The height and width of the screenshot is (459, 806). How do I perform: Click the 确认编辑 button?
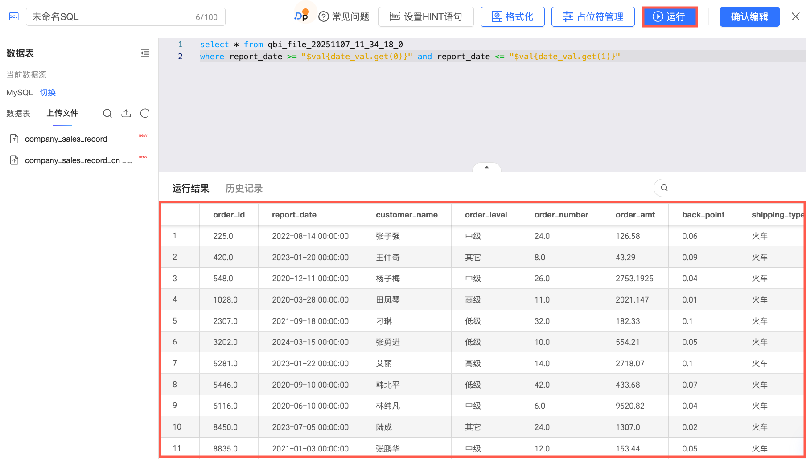[749, 17]
